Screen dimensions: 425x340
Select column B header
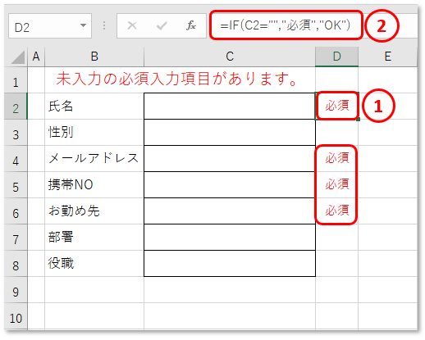tap(94, 57)
